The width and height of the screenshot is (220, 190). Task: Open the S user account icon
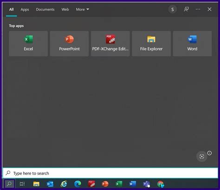(x=173, y=9)
